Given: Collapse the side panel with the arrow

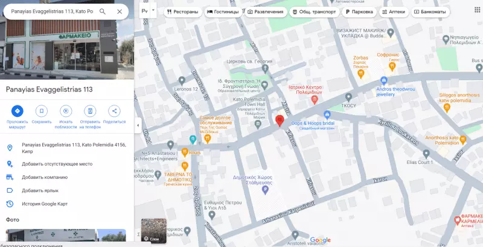Looking at the screenshot, I should point(138,125).
